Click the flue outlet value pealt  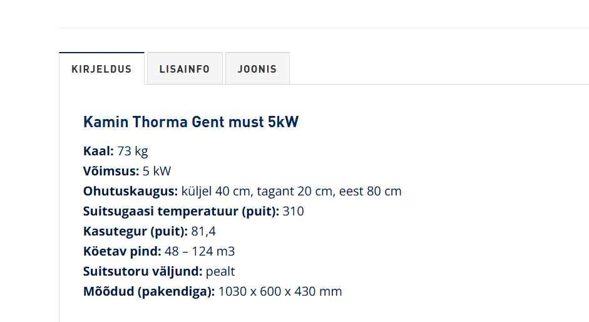pyautogui.click(x=220, y=271)
